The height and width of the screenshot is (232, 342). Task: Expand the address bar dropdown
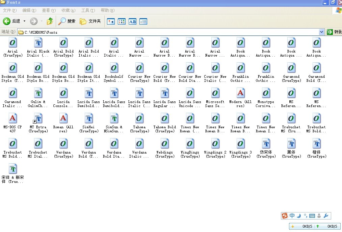coord(321,32)
